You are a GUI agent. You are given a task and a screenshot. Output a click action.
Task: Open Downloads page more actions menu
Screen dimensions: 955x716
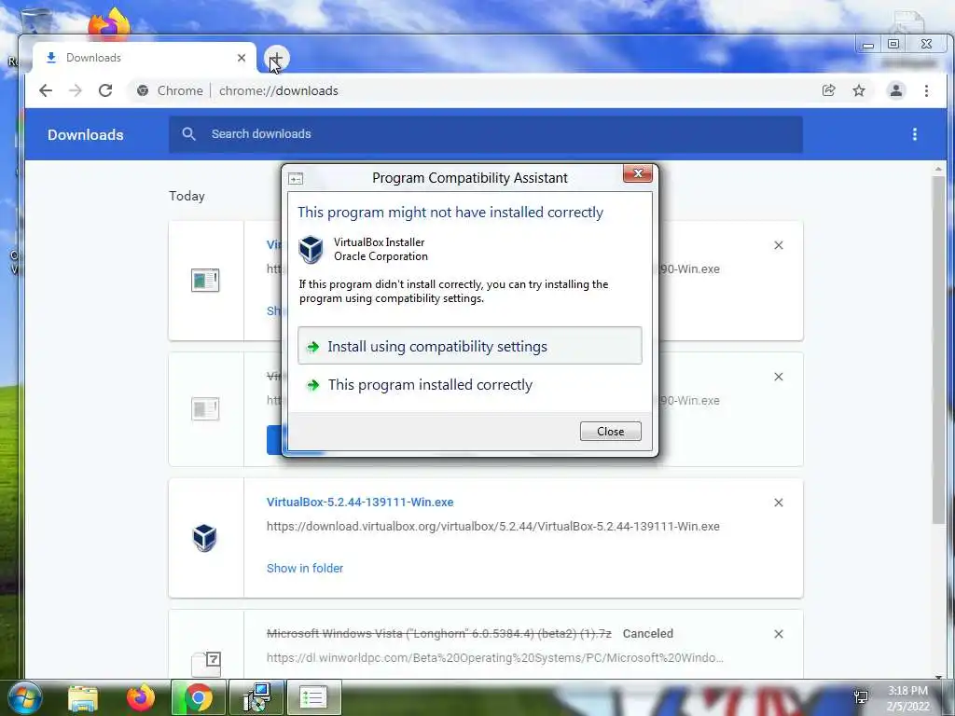914,134
